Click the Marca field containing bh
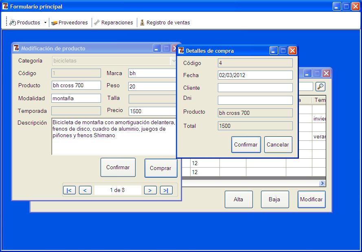The width and height of the screenshot is (362, 252). (152, 73)
